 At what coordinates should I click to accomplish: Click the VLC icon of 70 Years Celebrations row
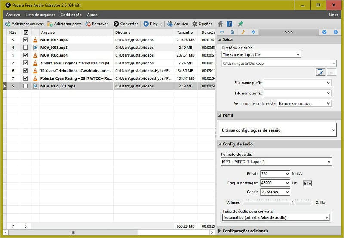(x=35, y=71)
